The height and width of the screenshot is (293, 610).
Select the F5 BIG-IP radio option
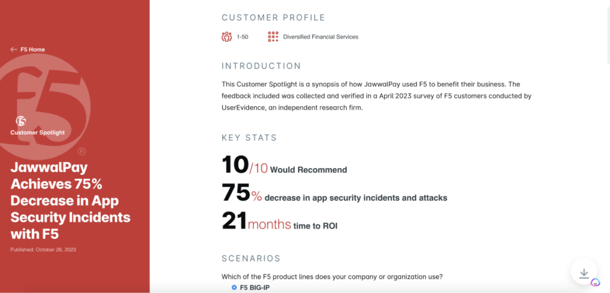click(x=234, y=288)
